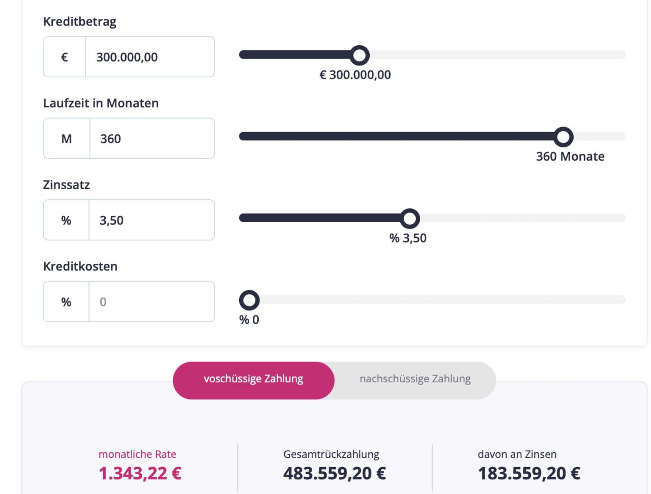Viewport: 651px width, 494px height.
Task: Click the Kreditbetrag slider handle
Action: point(360,55)
